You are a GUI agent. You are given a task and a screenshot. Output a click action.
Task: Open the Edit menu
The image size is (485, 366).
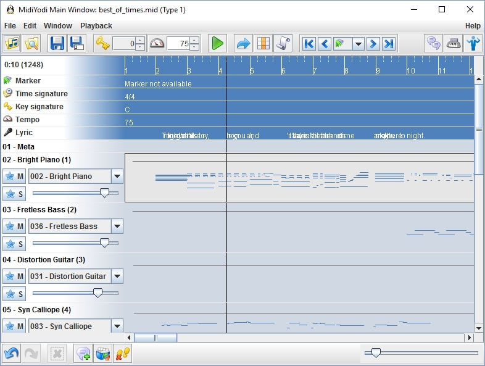click(x=30, y=26)
